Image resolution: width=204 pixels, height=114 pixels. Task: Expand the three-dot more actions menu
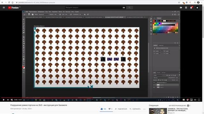coord(144,109)
